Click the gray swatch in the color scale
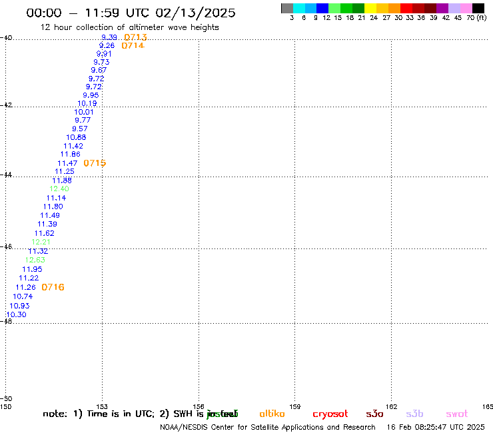 pos(287,8)
